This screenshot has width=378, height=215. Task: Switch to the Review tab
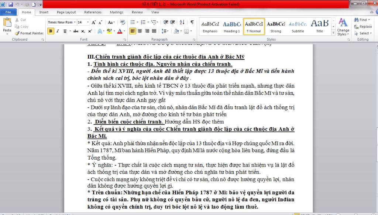click(137, 12)
